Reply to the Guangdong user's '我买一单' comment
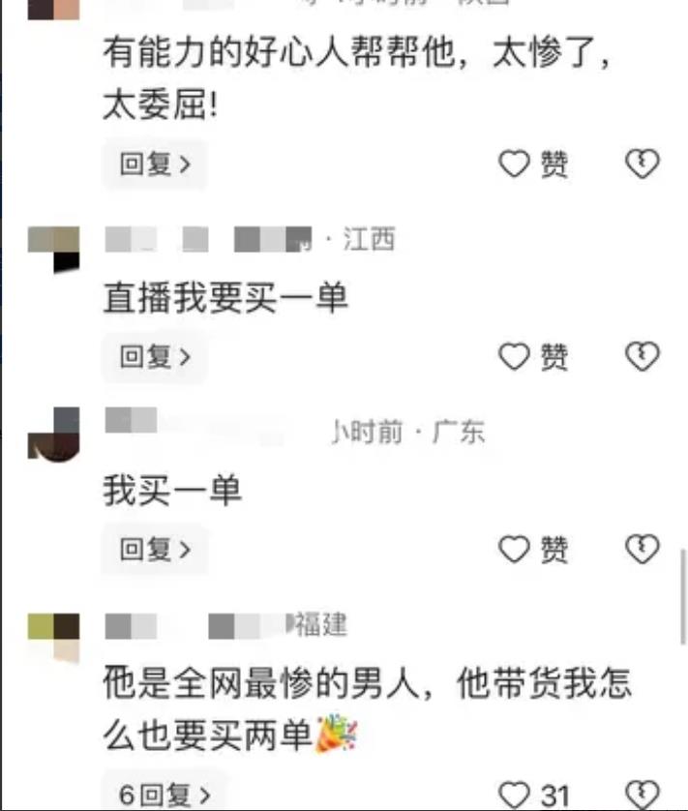Image resolution: width=688 pixels, height=811 pixels. click(x=155, y=549)
